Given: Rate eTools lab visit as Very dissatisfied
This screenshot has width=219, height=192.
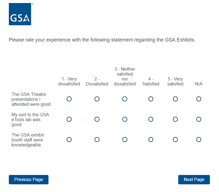Looking at the screenshot, I should [x=69, y=119].
